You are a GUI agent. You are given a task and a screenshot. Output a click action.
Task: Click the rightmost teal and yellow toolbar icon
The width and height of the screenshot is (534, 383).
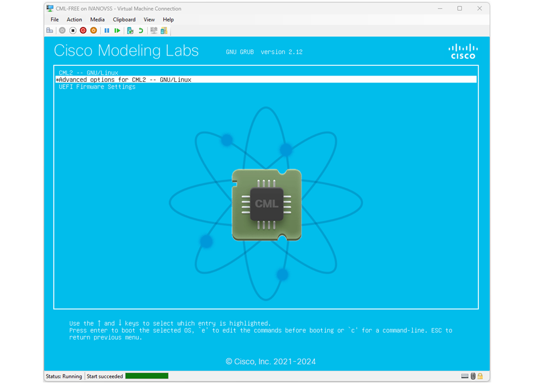[x=164, y=31]
